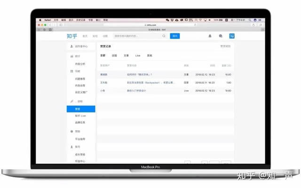This screenshot has height=188, width=301.
Task: Click the 帮助 question mark icon
Action: pos(71,131)
